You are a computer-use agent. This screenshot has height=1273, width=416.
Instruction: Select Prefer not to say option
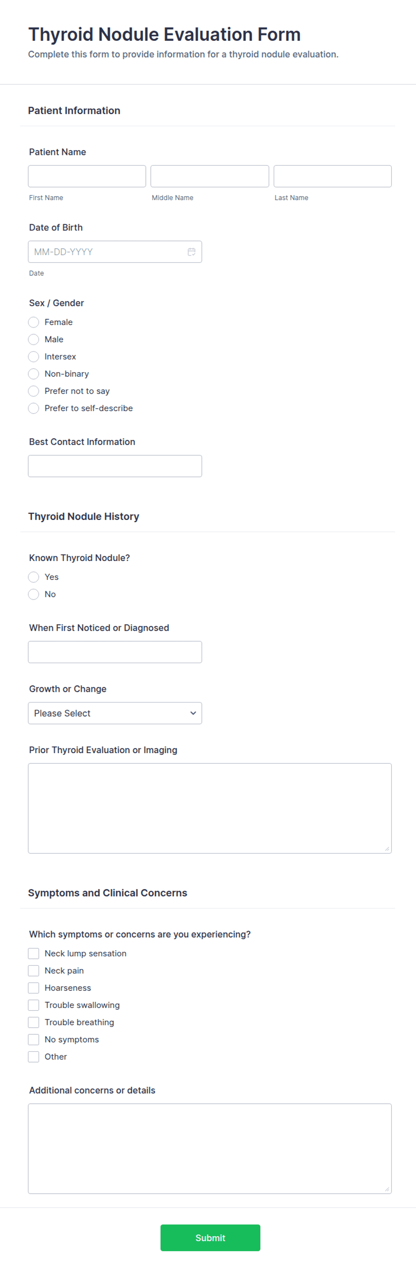click(33, 391)
